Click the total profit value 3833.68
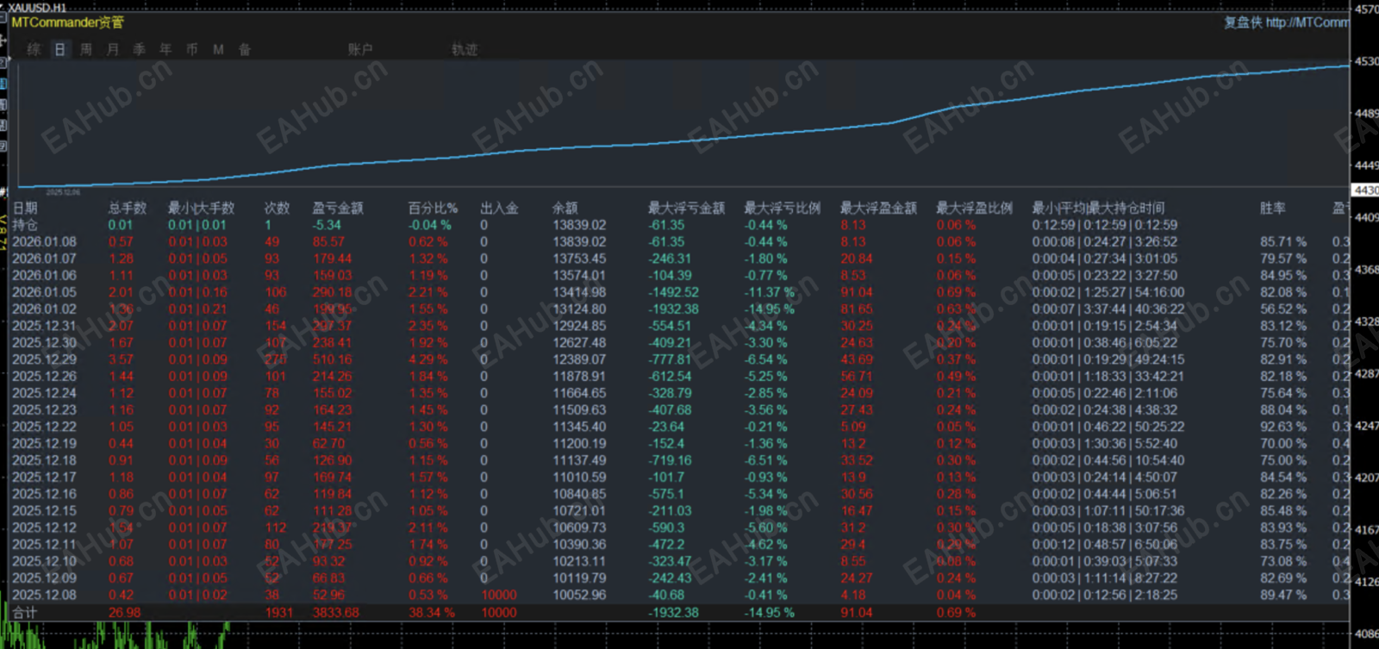The image size is (1379, 649). coord(336,613)
